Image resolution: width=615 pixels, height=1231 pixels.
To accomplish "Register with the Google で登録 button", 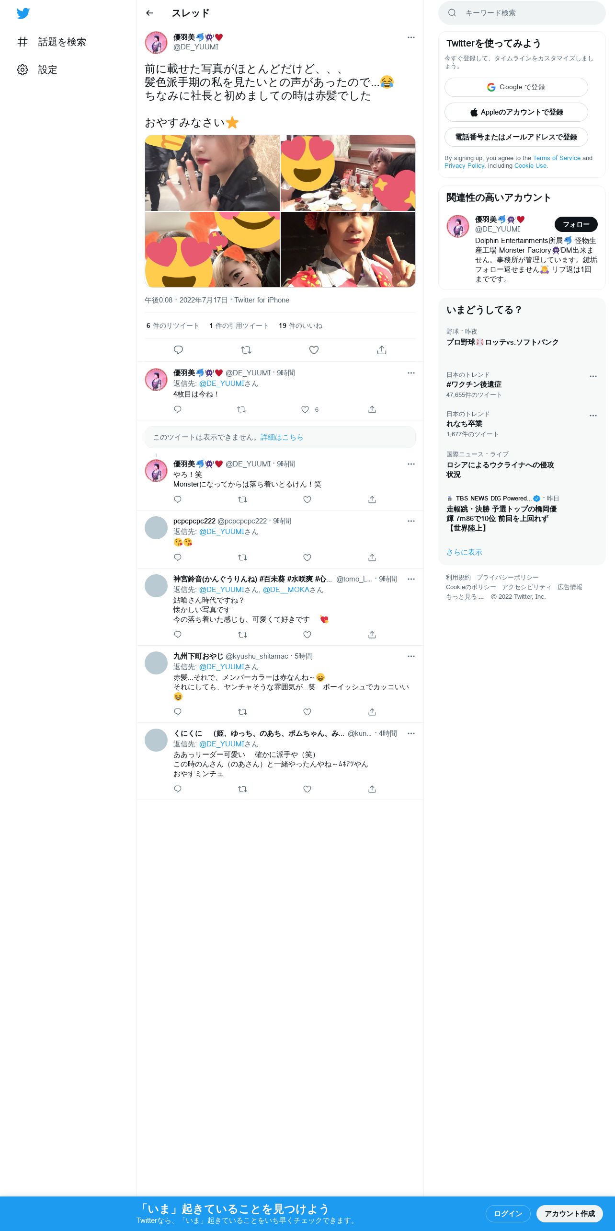I will tap(516, 87).
